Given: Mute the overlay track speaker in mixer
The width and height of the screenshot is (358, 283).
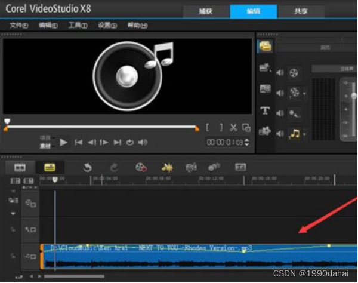Looking at the screenshot, I should click(280, 93).
